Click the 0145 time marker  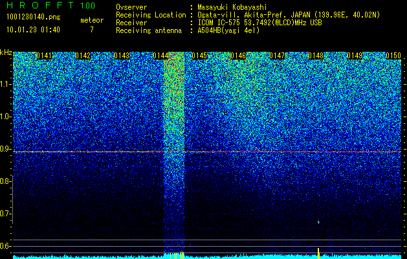click(199, 56)
